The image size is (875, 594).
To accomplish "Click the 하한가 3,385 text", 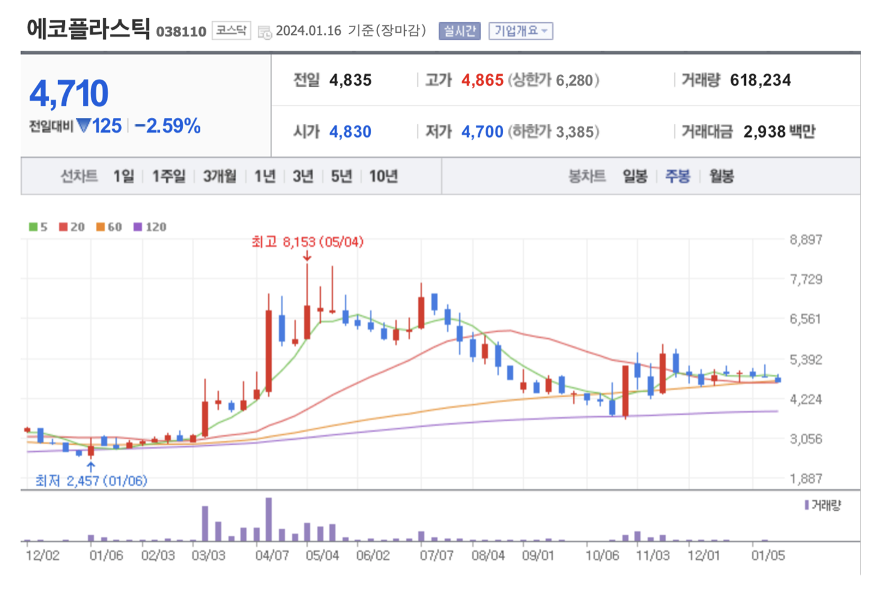I will coord(553,132).
